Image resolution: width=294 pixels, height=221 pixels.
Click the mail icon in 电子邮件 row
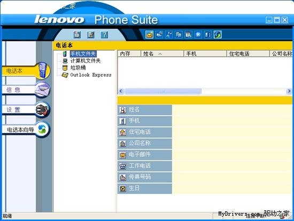[123, 155]
